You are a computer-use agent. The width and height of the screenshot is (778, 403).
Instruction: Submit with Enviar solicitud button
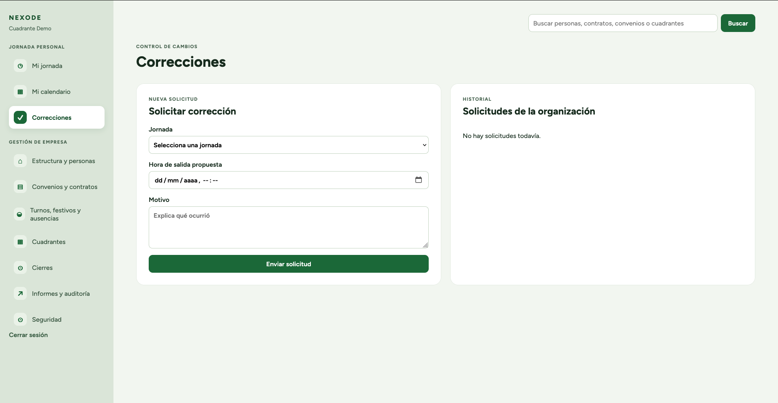289,264
